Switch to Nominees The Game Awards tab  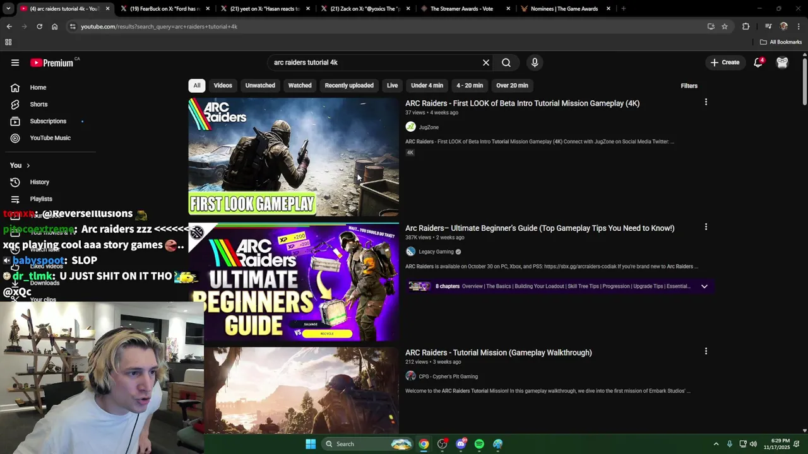click(x=566, y=9)
